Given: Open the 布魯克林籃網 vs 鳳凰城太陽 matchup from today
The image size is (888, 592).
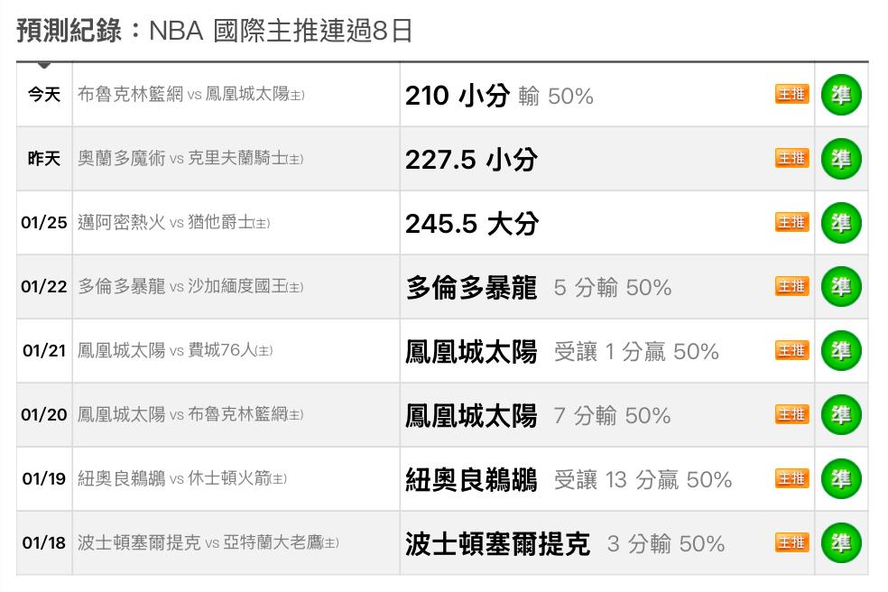Looking at the screenshot, I should pos(190,95).
